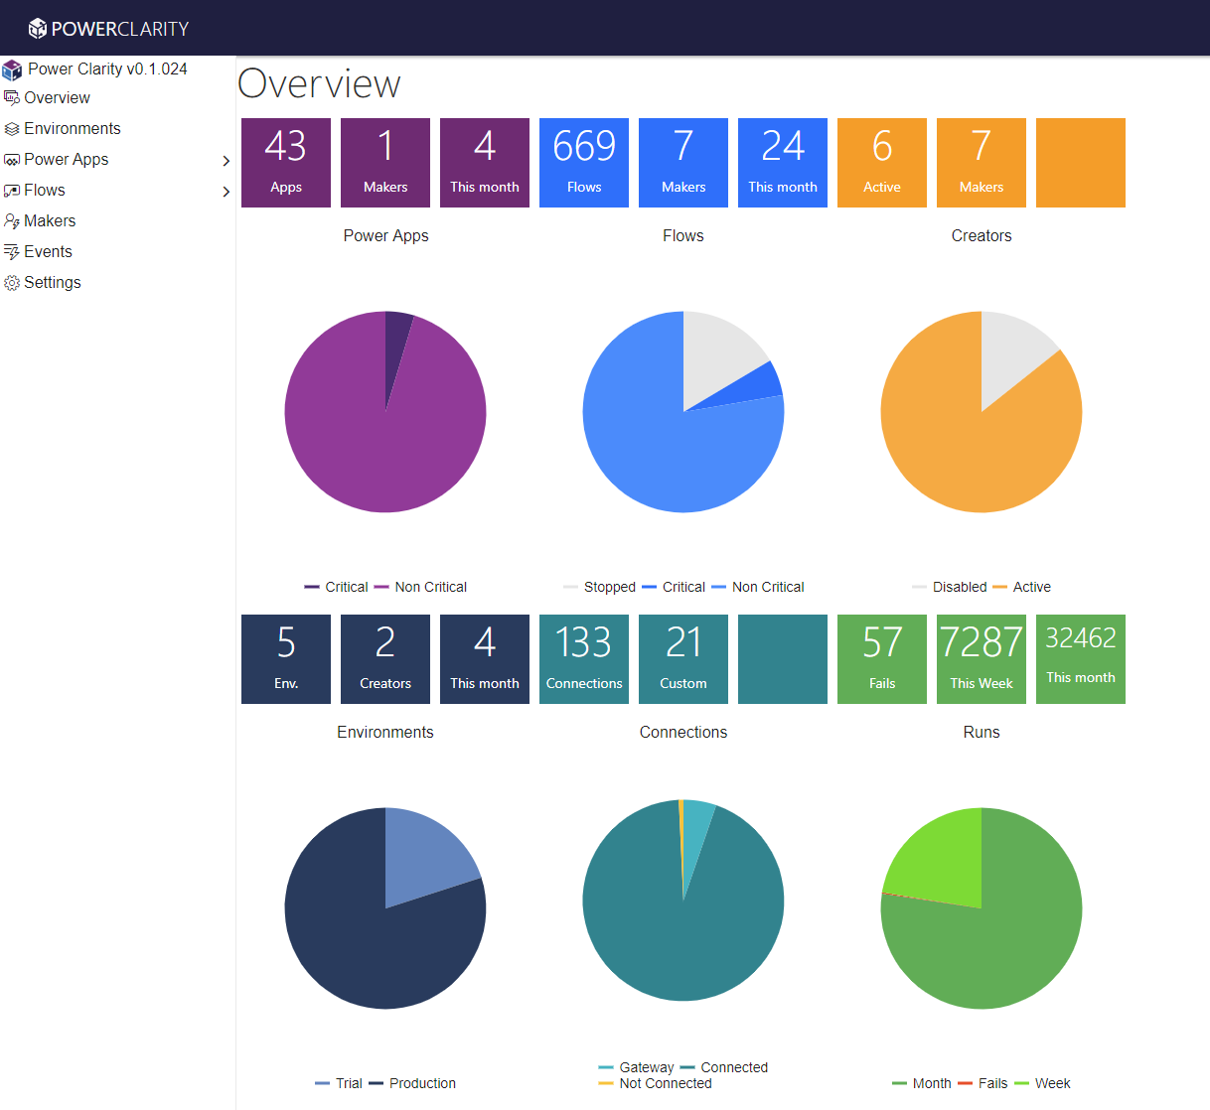Expand the Flows submenu chevron
Viewport: 1210px width, 1110px height.
pos(226,192)
